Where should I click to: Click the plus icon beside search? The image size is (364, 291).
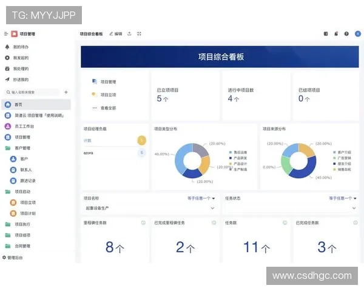point(66,92)
